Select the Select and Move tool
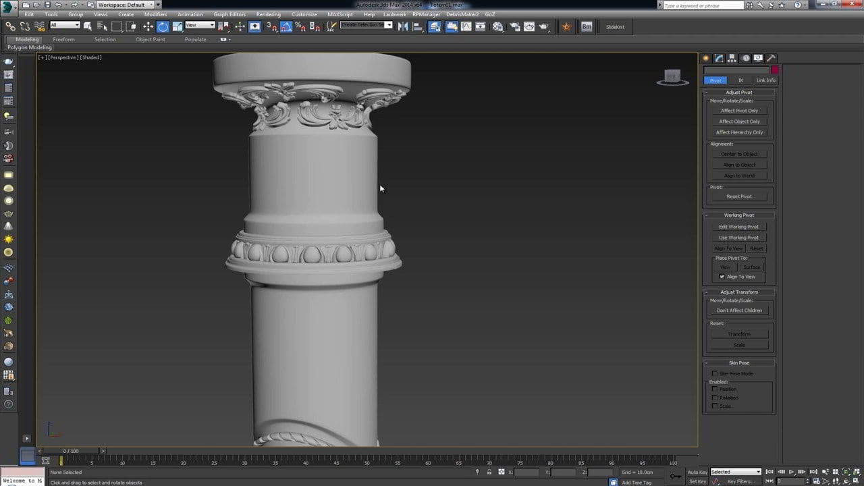This screenshot has width=864, height=486. pyautogui.click(x=148, y=26)
